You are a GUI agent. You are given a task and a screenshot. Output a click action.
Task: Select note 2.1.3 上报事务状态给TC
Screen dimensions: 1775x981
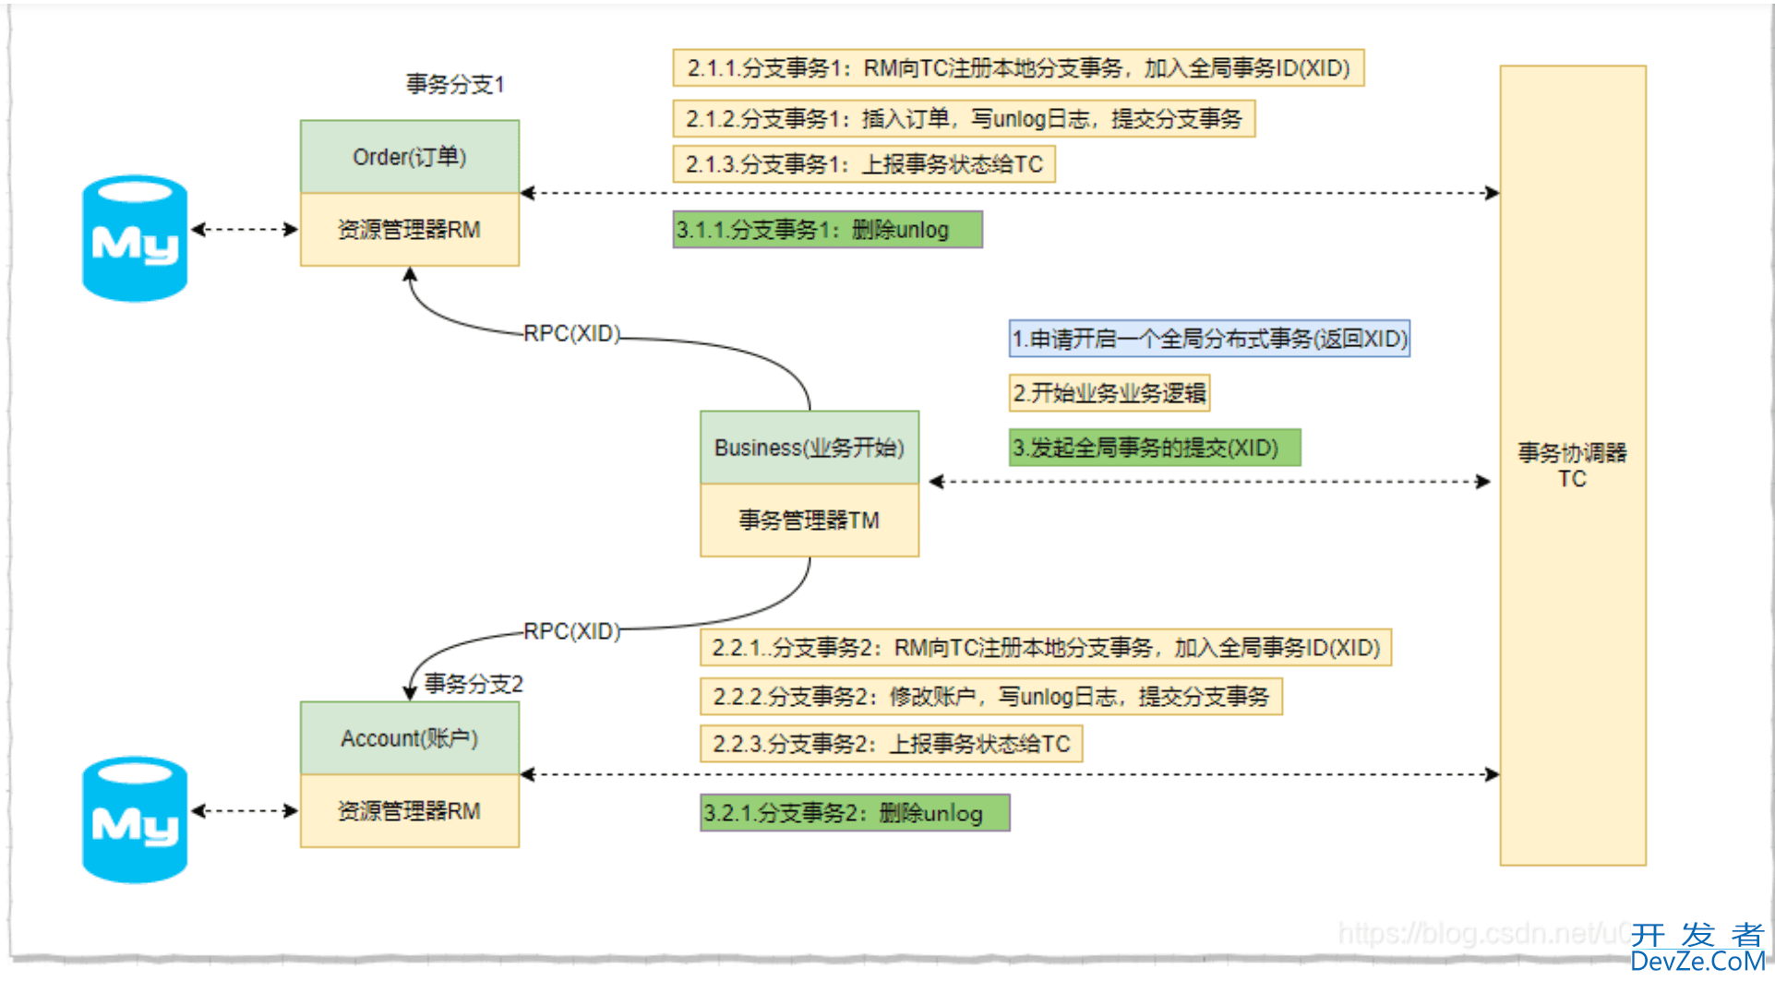pyautogui.click(x=864, y=164)
